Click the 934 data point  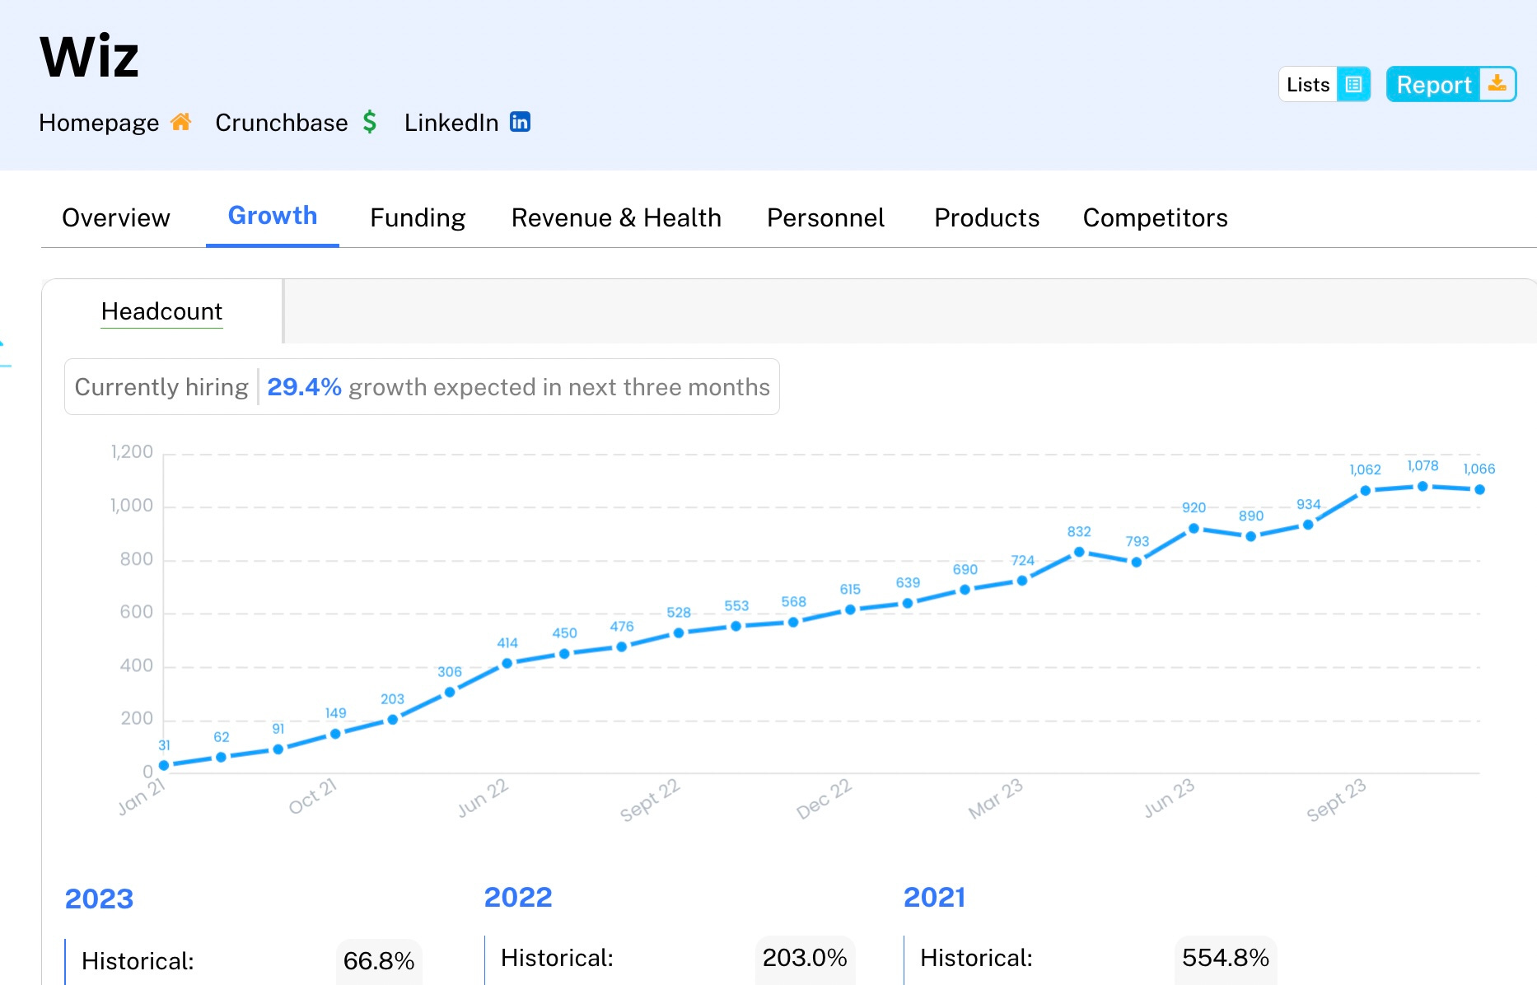click(1308, 525)
